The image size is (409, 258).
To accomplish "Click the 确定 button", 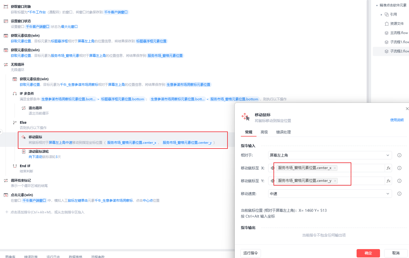I will click(x=368, y=253).
